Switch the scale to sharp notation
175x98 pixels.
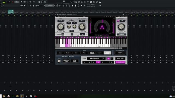[x=112, y=59]
